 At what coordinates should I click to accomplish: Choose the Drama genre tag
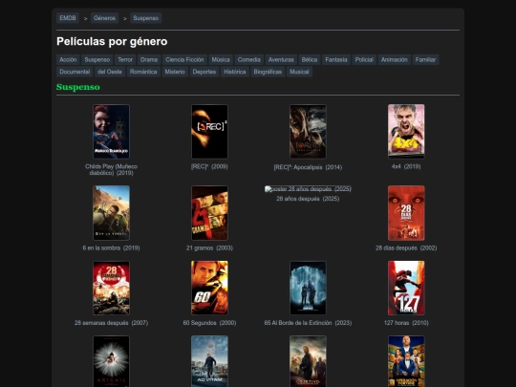[149, 59]
